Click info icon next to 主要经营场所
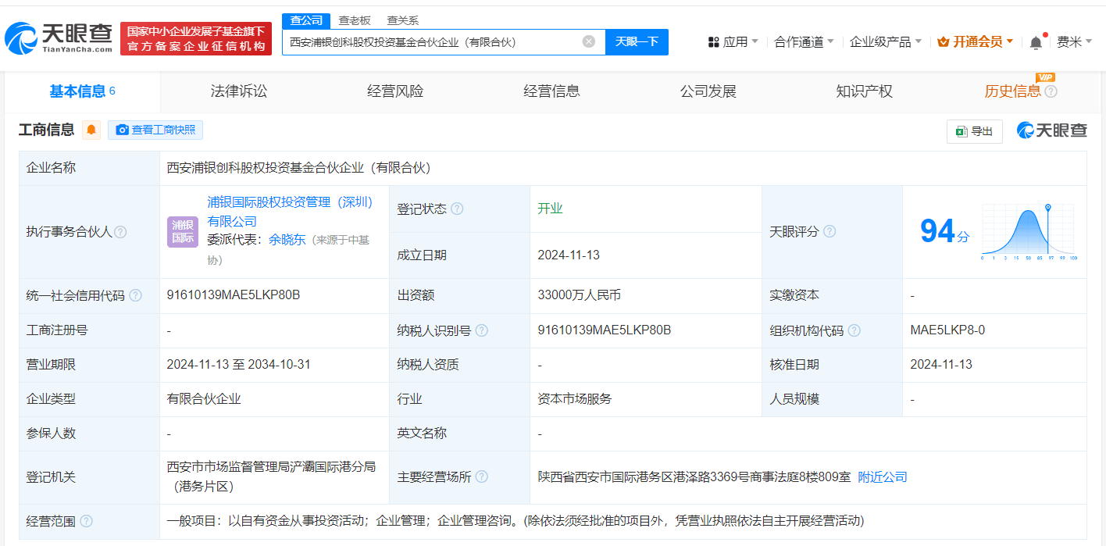Screen dimensions: 1106x546 482,476
